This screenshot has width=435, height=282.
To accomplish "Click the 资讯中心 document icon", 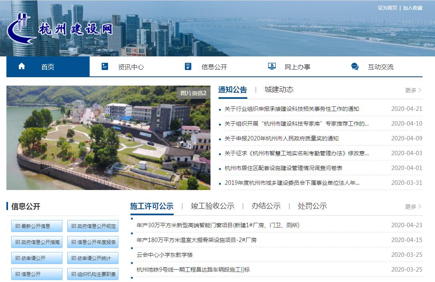I will (x=104, y=66).
